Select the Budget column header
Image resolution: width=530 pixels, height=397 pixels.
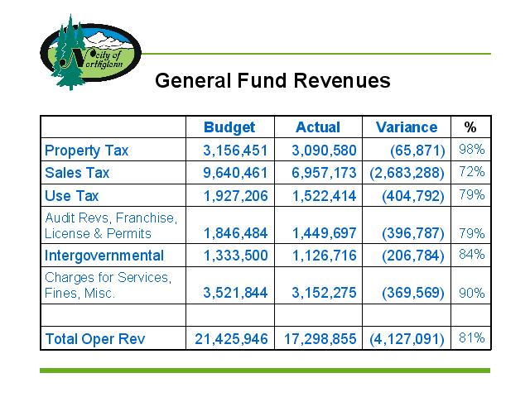pyautogui.click(x=229, y=127)
